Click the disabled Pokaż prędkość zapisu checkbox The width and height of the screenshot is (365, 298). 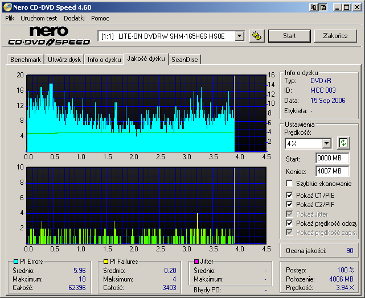click(x=289, y=232)
